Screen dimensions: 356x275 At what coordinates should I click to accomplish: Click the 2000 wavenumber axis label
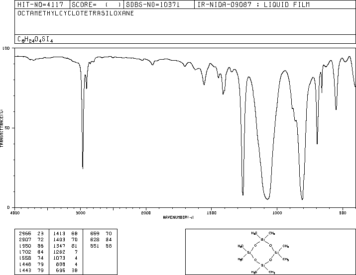pyautogui.click(x=146, y=213)
